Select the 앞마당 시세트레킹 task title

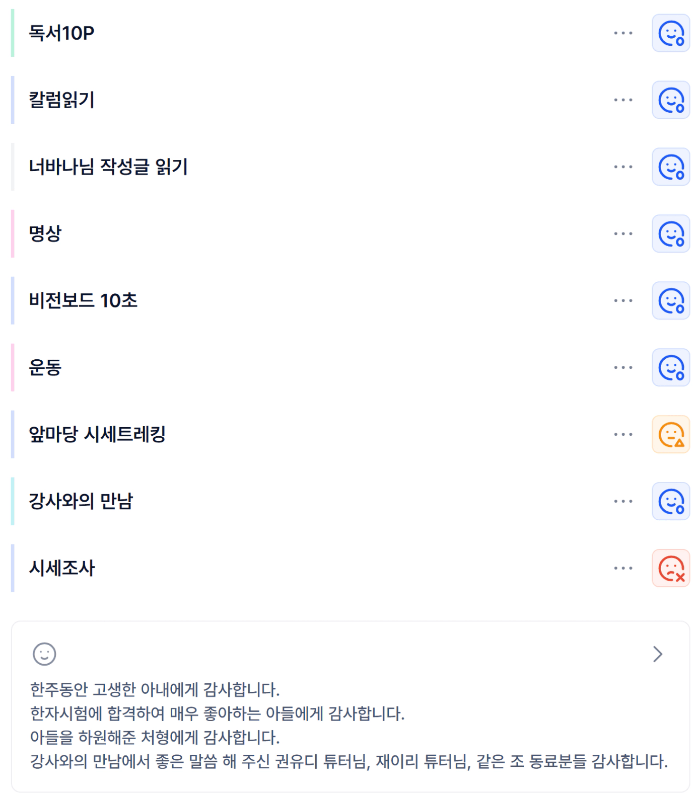[97, 434]
